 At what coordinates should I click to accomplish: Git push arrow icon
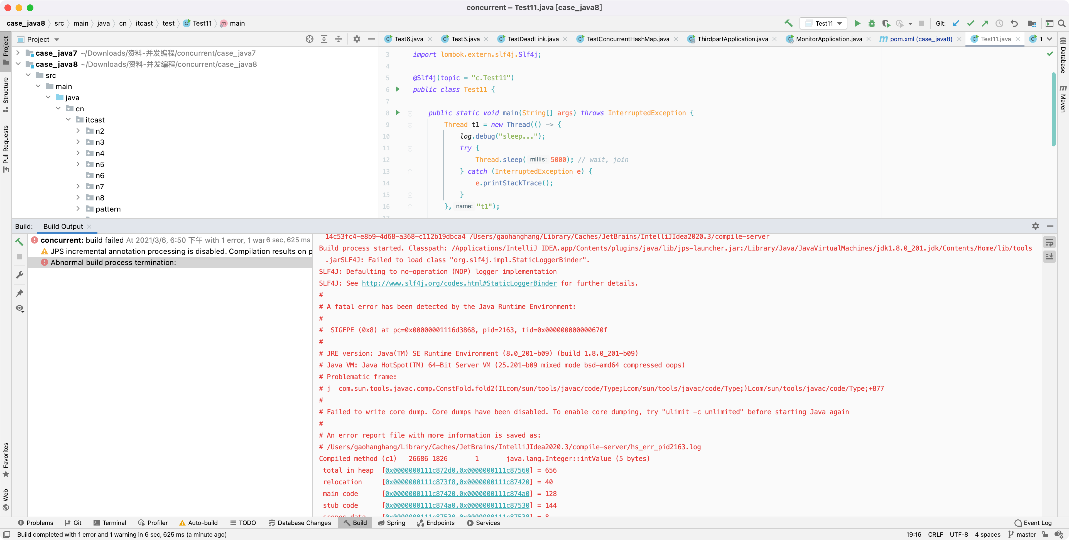point(985,24)
